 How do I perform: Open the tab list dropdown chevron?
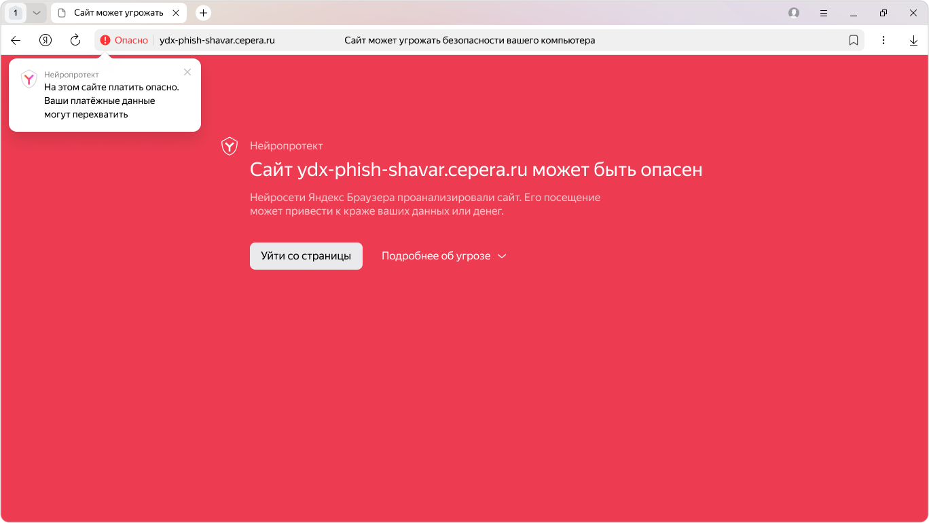coord(37,13)
